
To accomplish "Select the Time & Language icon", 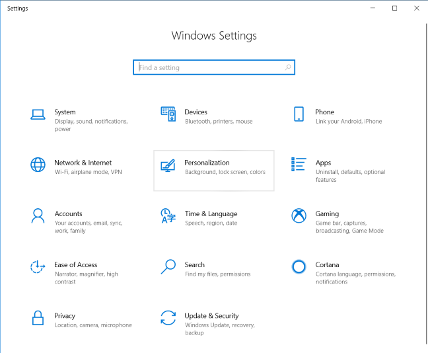I will pos(168,216).
